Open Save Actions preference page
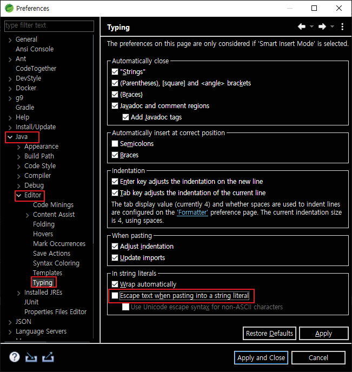The image size is (352, 372). click(52, 254)
